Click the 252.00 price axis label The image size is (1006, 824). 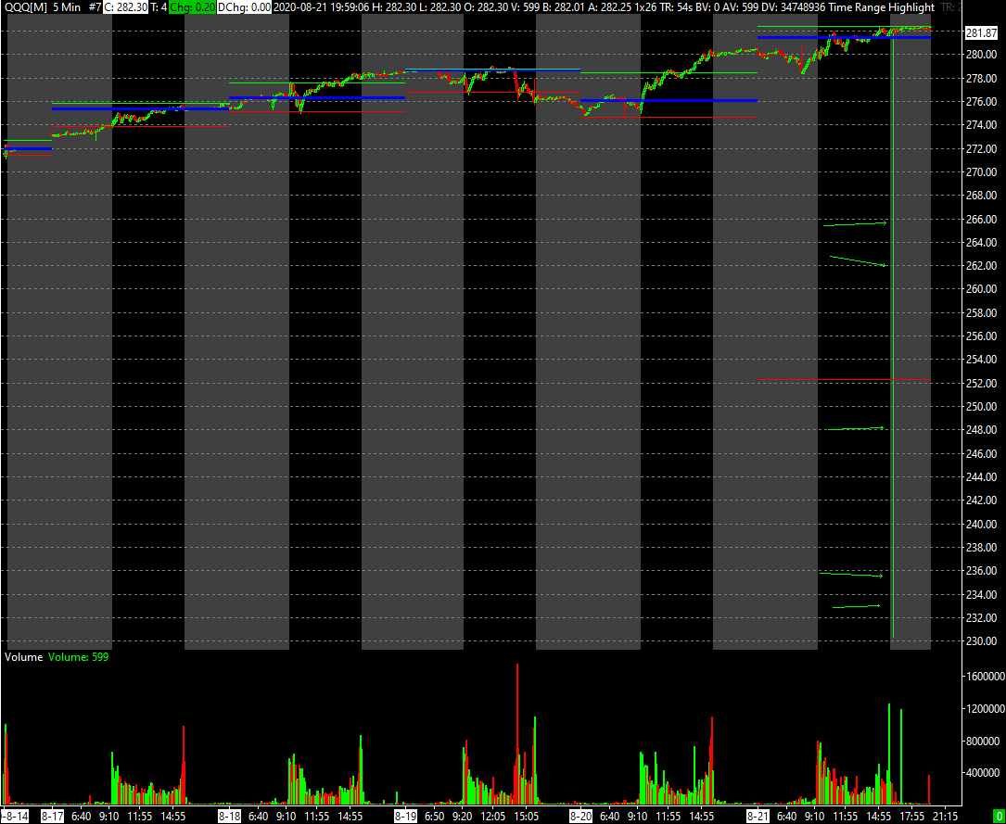[x=981, y=383]
